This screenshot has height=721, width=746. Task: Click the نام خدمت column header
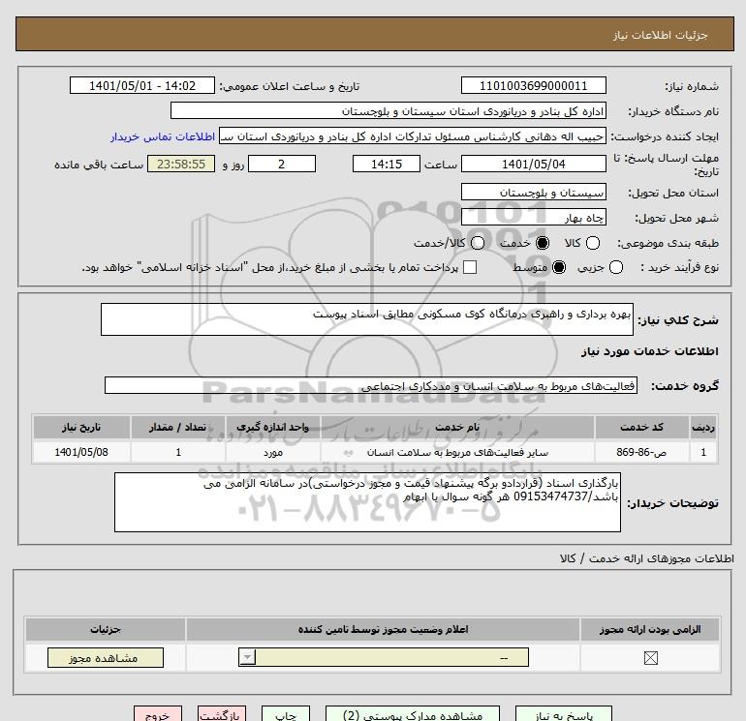pos(457,427)
